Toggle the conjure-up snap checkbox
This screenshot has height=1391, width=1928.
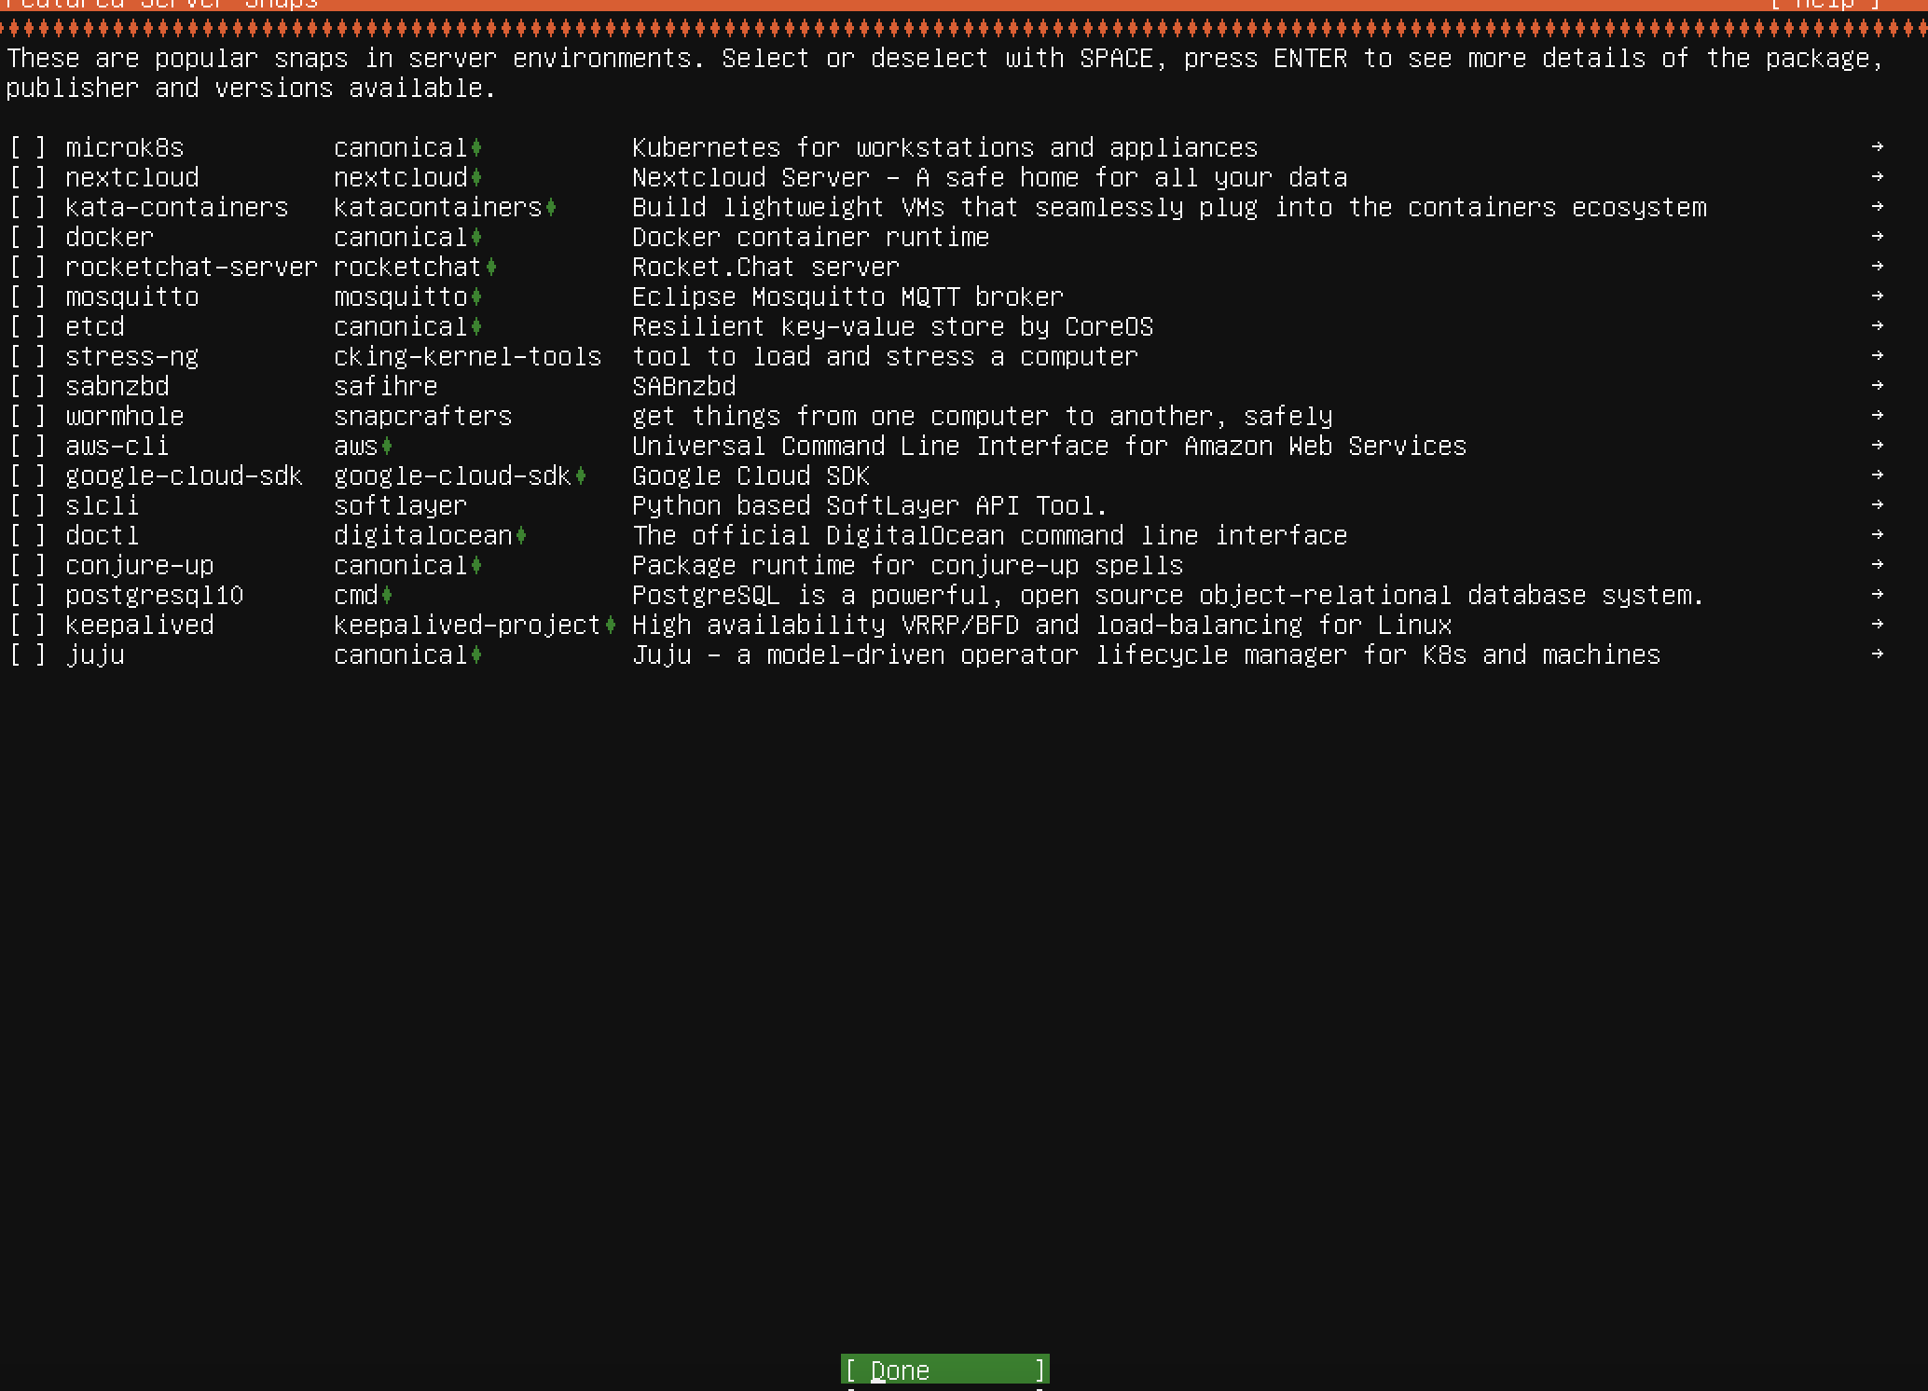(x=28, y=566)
